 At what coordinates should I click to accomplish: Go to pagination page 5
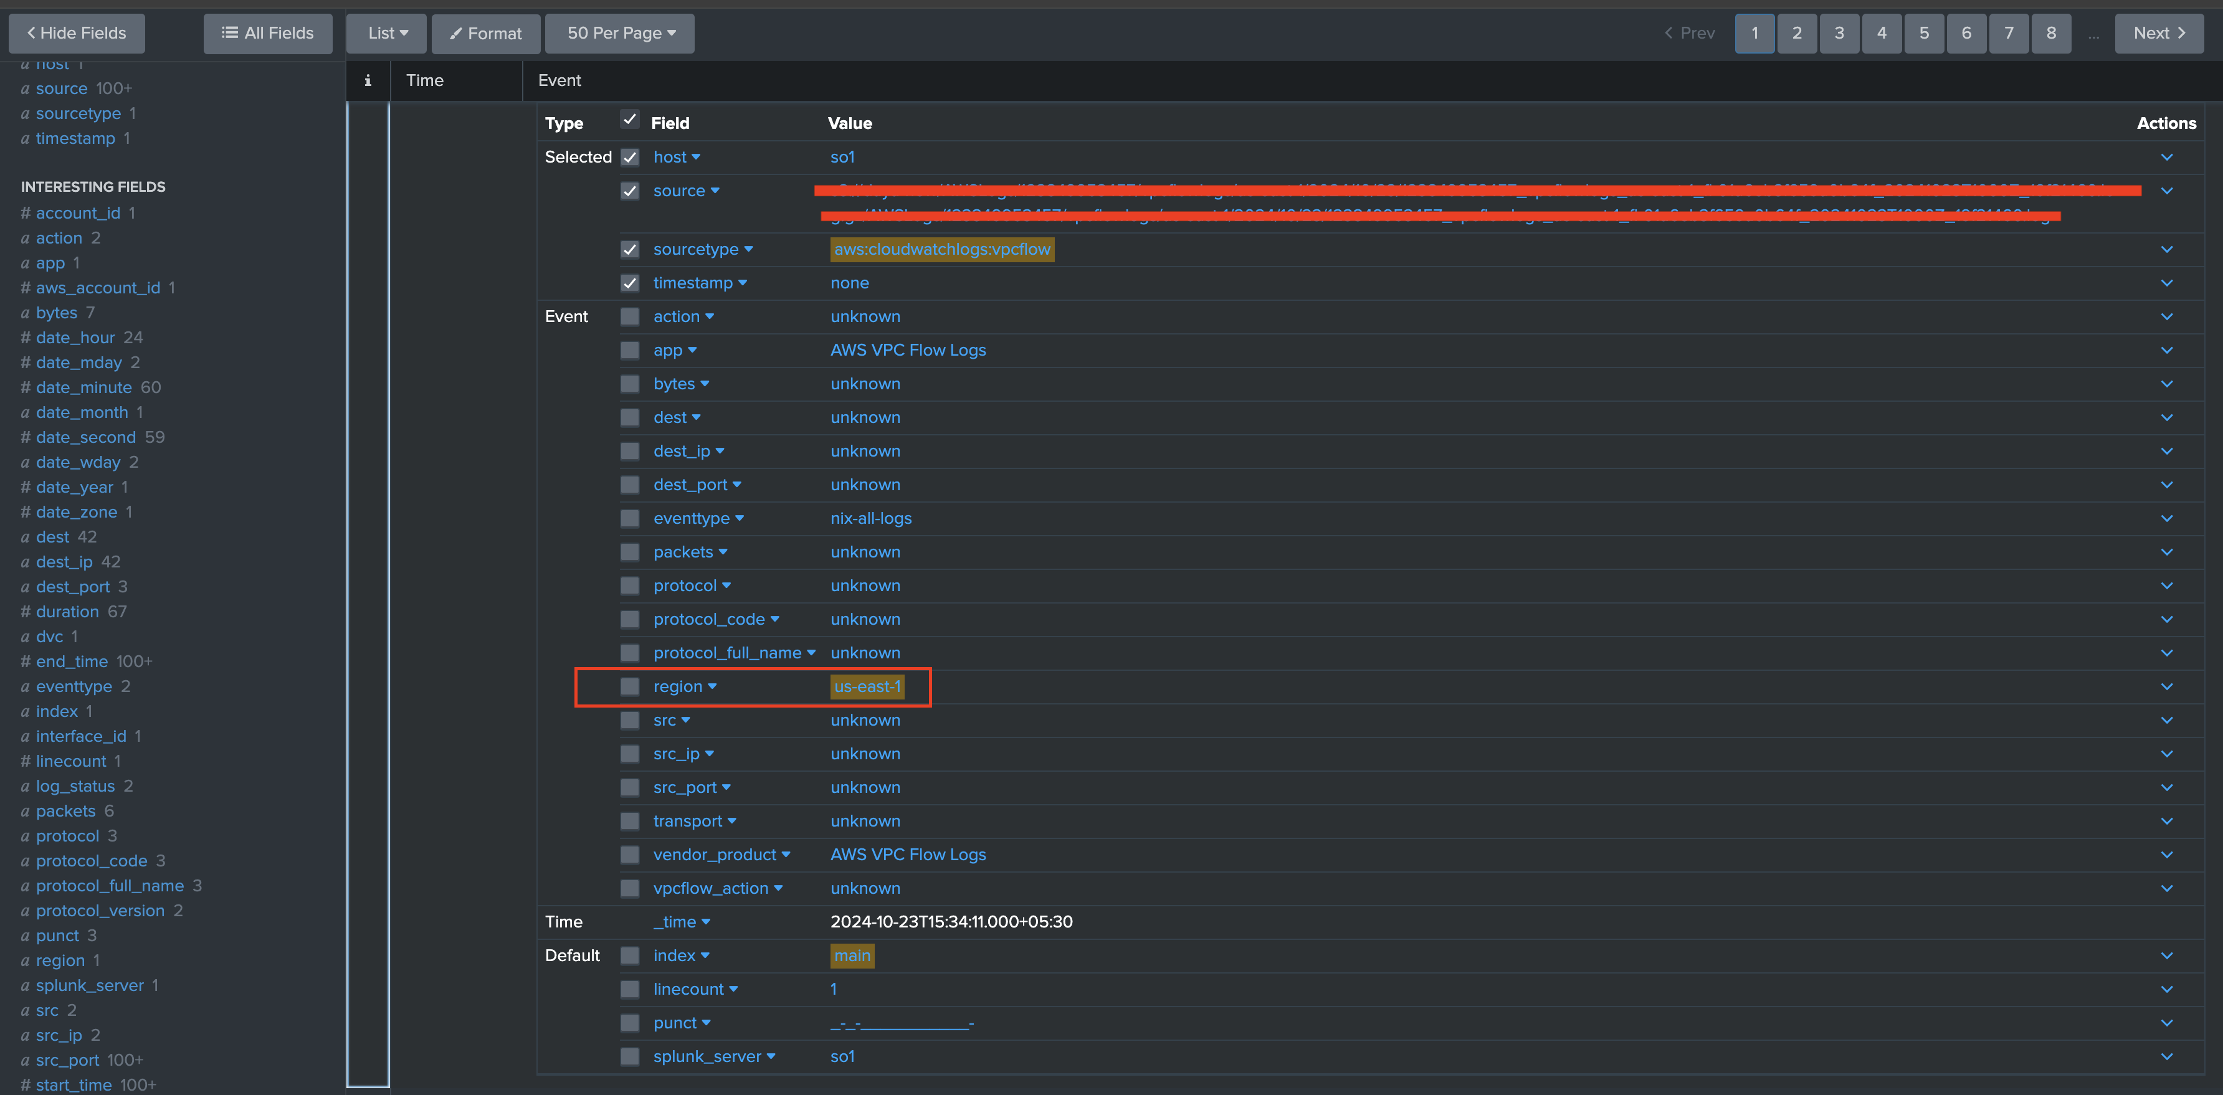1923,33
